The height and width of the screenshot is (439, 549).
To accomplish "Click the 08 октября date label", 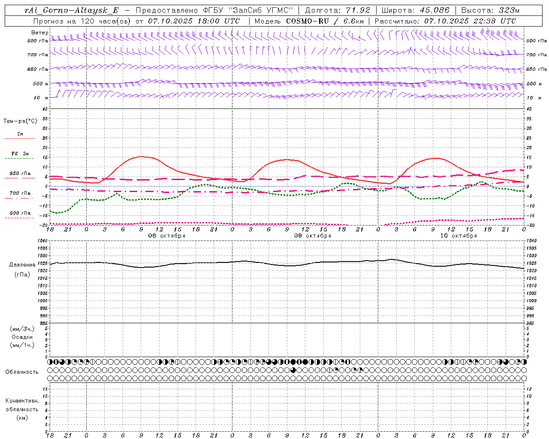I will (167, 236).
